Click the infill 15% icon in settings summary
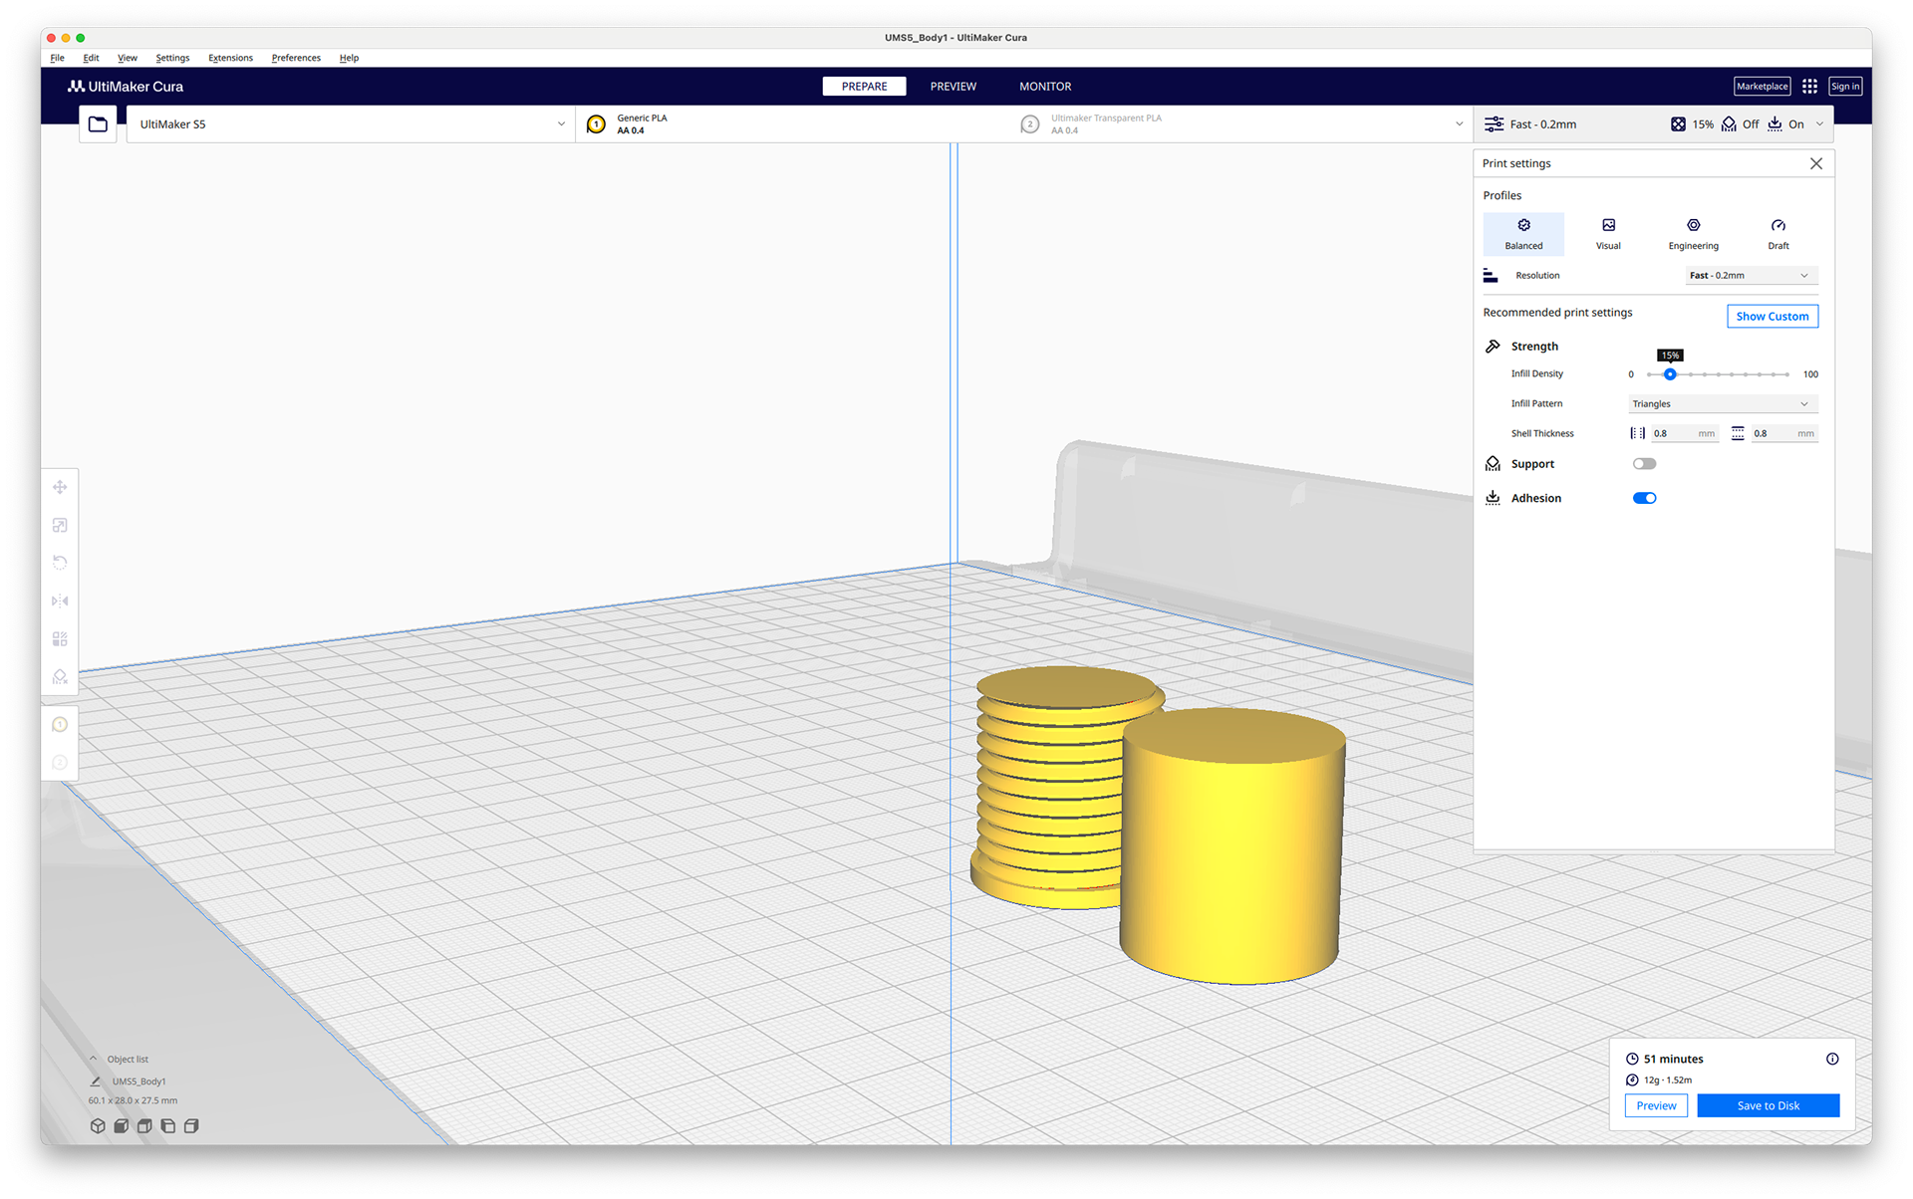This screenshot has width=1913, height=1199. point(1679,124)
